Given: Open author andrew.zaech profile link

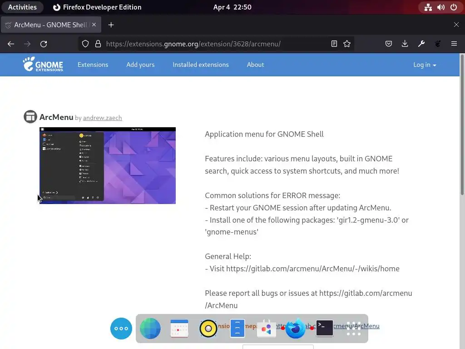Looking at the screenshot, I should [102, 118].
